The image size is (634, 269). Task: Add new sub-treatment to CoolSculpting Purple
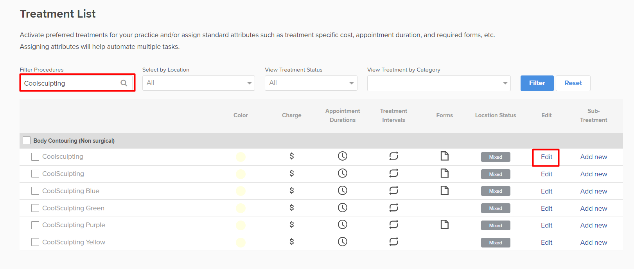594,225
